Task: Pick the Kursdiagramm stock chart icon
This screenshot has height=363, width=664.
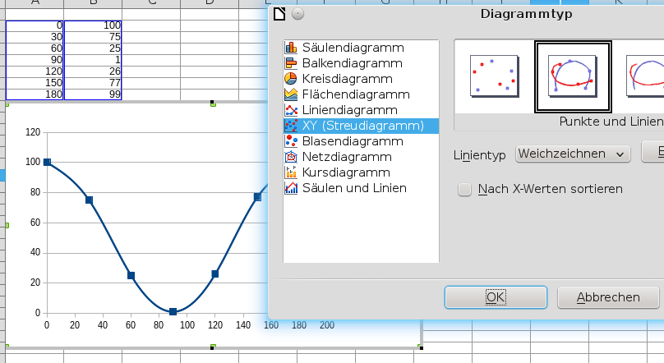Action: (291, 172)
